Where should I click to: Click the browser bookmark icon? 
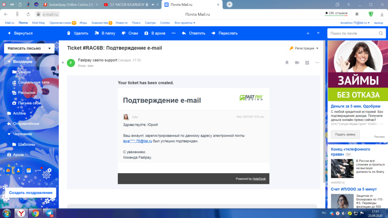click(x=357, y=14)
